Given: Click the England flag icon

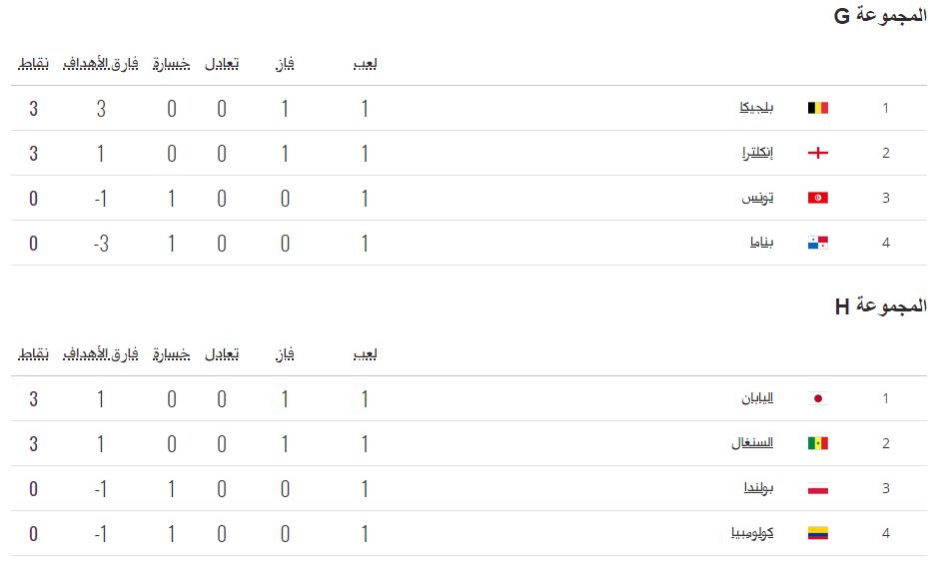Looking at the screenshot, I should coord(818,153).
